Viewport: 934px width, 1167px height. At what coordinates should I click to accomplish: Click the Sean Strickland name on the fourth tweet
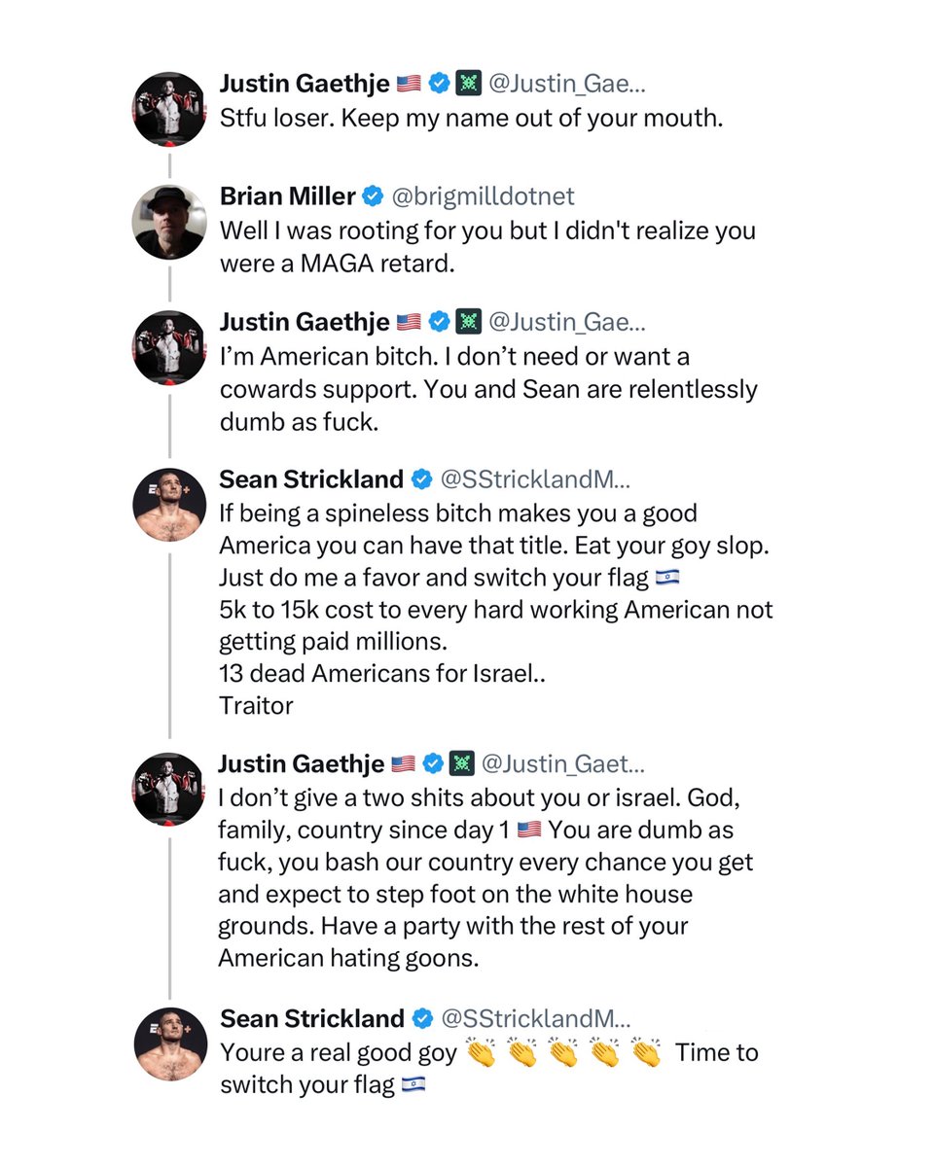(311, 478)
